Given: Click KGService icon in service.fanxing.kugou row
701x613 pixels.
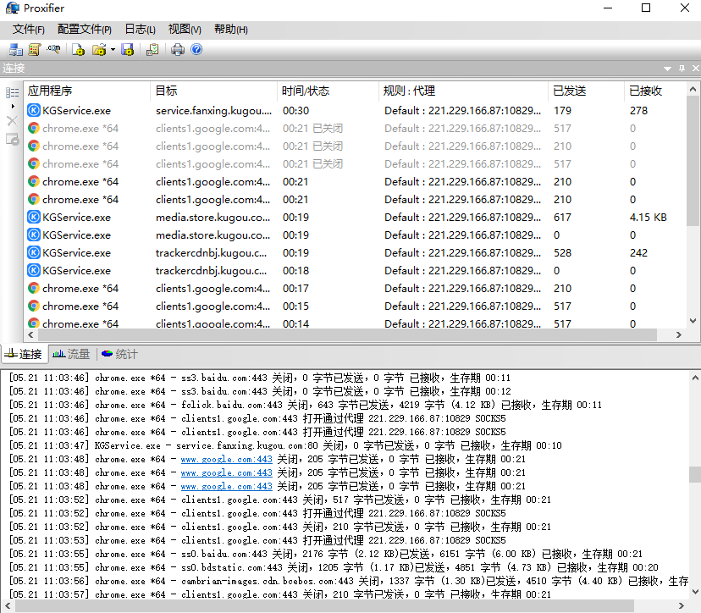Looking at the screenshot, I should pos(34,110).
